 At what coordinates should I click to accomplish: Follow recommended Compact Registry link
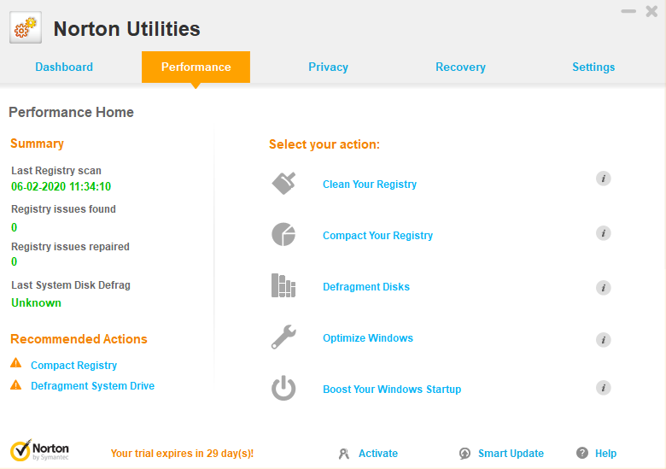(x=74, y=366)
